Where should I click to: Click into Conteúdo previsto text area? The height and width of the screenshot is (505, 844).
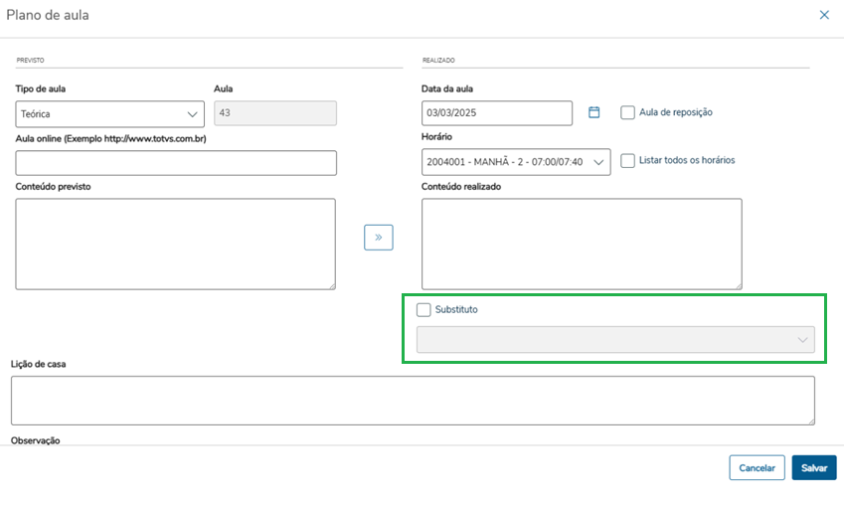coord(176,244)
